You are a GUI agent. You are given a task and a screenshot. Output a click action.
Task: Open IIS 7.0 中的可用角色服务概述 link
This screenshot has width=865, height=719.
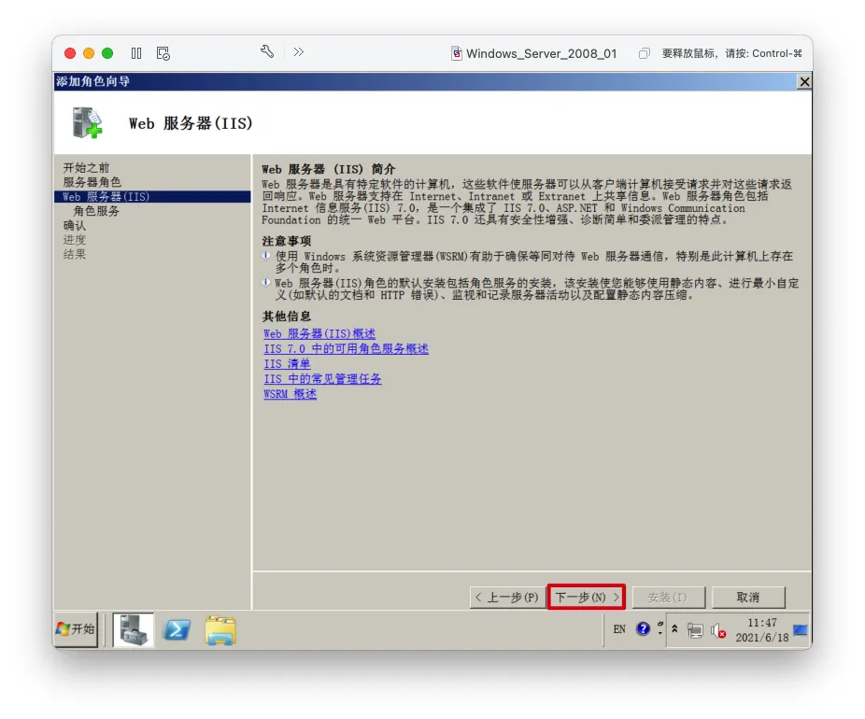click(346, 349)
